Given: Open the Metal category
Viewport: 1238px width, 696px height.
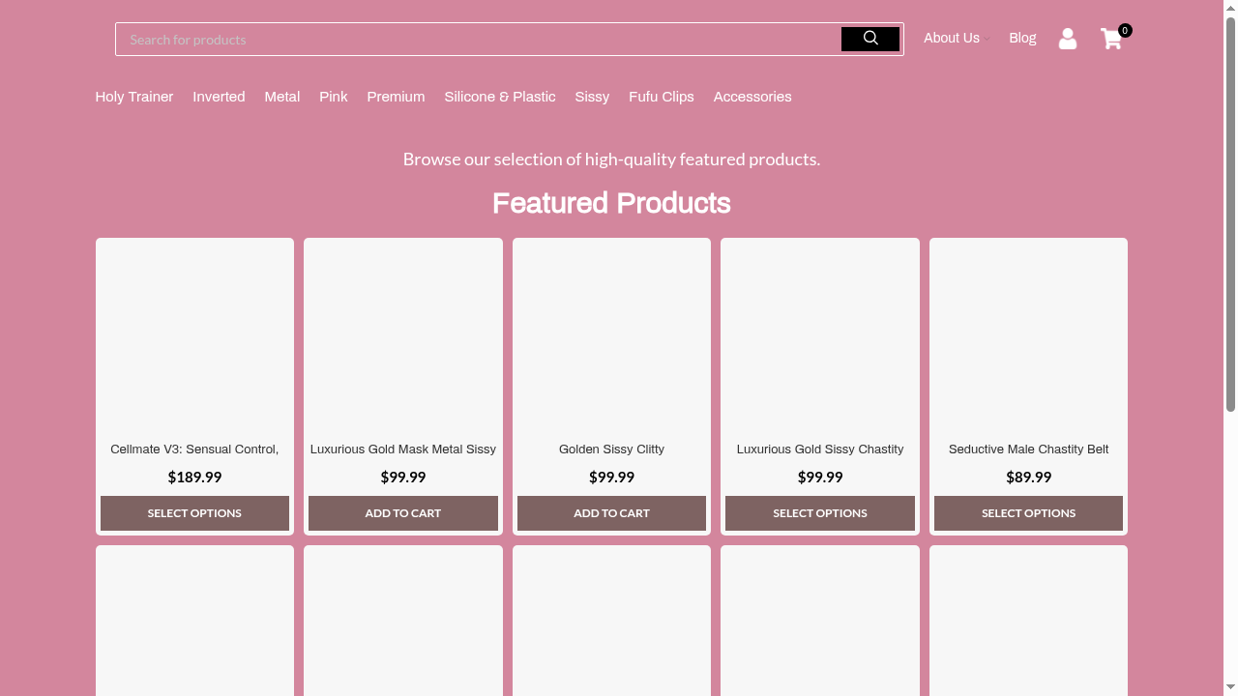Looking at the screenshot, I should tap(282, 97).
